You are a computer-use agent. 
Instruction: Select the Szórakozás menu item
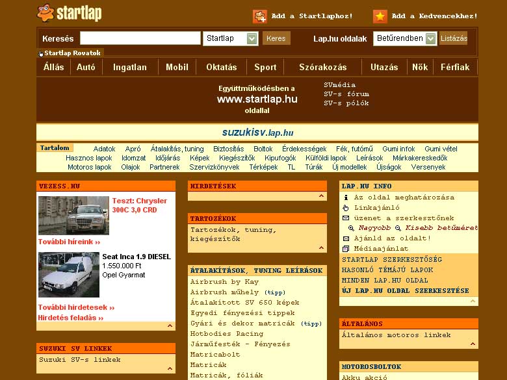[323, 67]
